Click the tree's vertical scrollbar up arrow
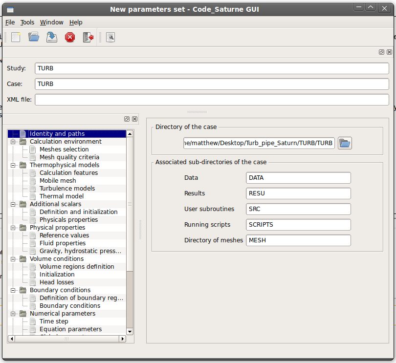Image resolution: width=396 pixels, height=363 pixels. 130,134
